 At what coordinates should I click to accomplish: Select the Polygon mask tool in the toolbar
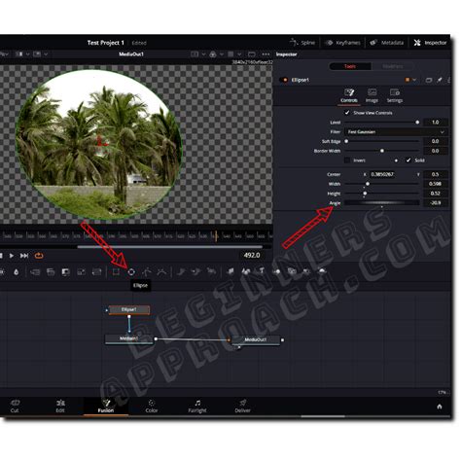click(146, 272)
